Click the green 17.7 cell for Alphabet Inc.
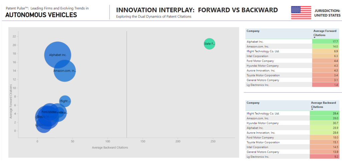This screenshot has height=162, width=342. click(x=326, y=42)
